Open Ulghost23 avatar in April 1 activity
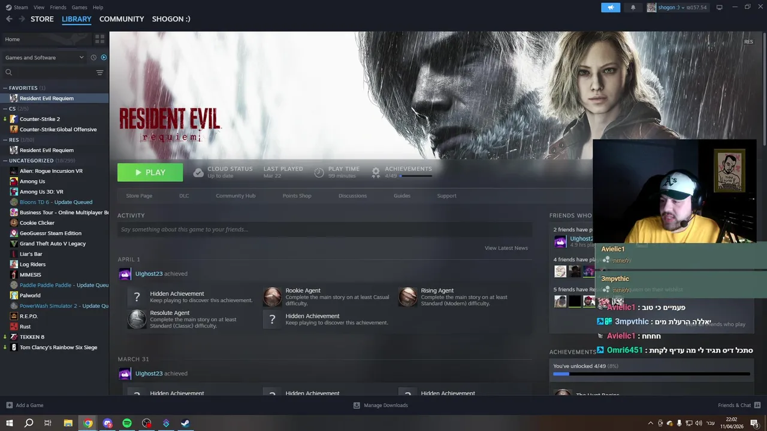This screenshot has width=767, height=431. (x=125, y=274)
